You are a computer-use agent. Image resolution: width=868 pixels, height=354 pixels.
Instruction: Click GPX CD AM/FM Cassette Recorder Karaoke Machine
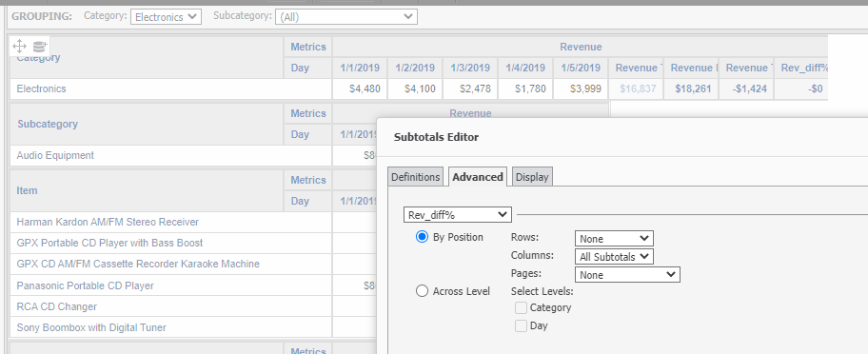click(171, 264)
